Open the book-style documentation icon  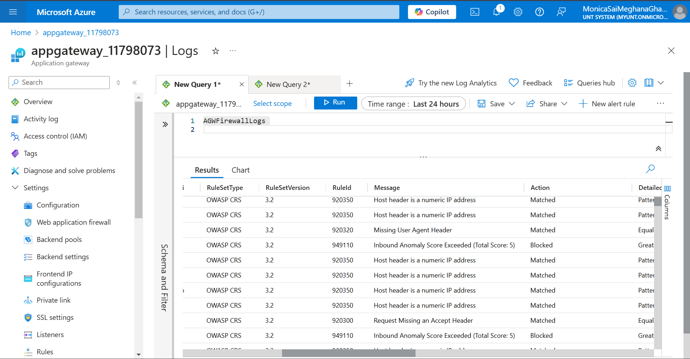[649, 83]
